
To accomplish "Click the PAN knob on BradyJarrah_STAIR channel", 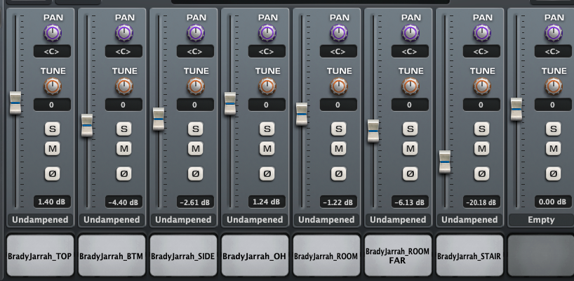I will pos(482,33).
